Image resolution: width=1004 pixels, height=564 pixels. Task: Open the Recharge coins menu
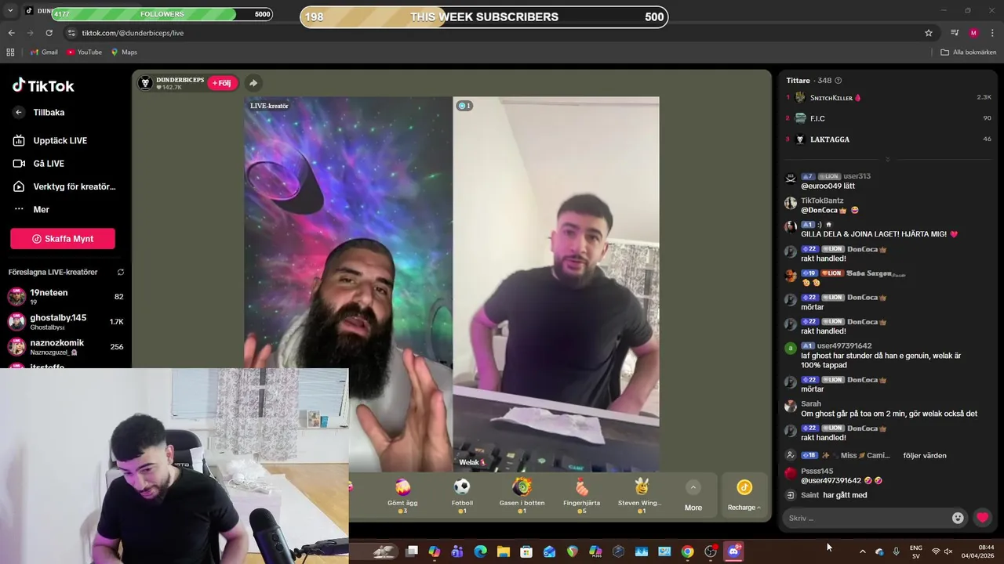[x=744, y=497]
